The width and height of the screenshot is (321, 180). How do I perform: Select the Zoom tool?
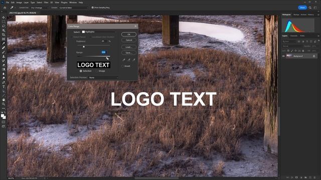(x=4, y=104)
